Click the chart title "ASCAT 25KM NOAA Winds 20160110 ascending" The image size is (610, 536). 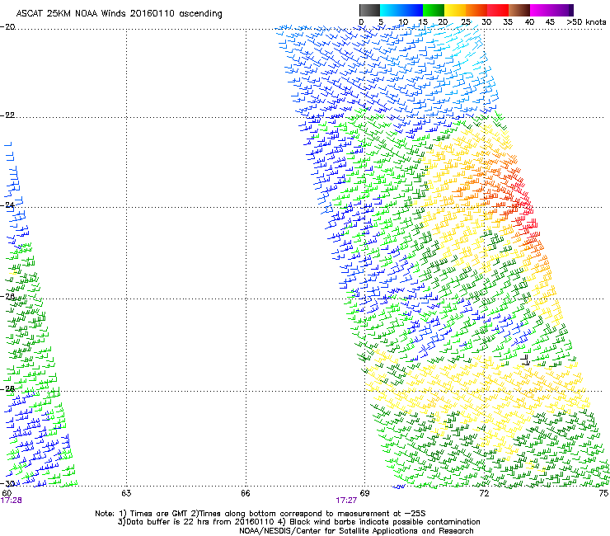click(119, 13)
